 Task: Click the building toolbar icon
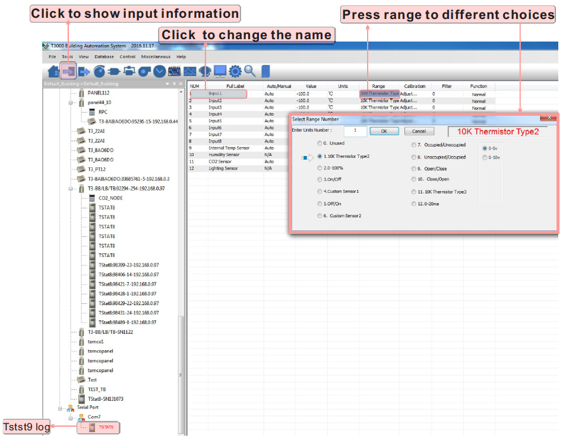point(265,71)
